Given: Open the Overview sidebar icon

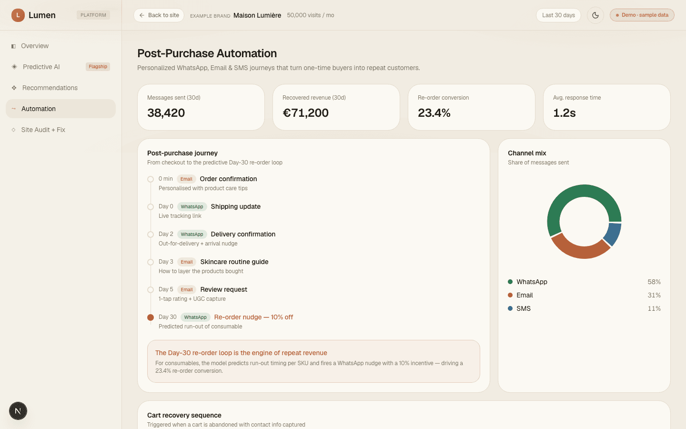Looking at the screenshot, I should pyautogui.click(x=13, y=46).
